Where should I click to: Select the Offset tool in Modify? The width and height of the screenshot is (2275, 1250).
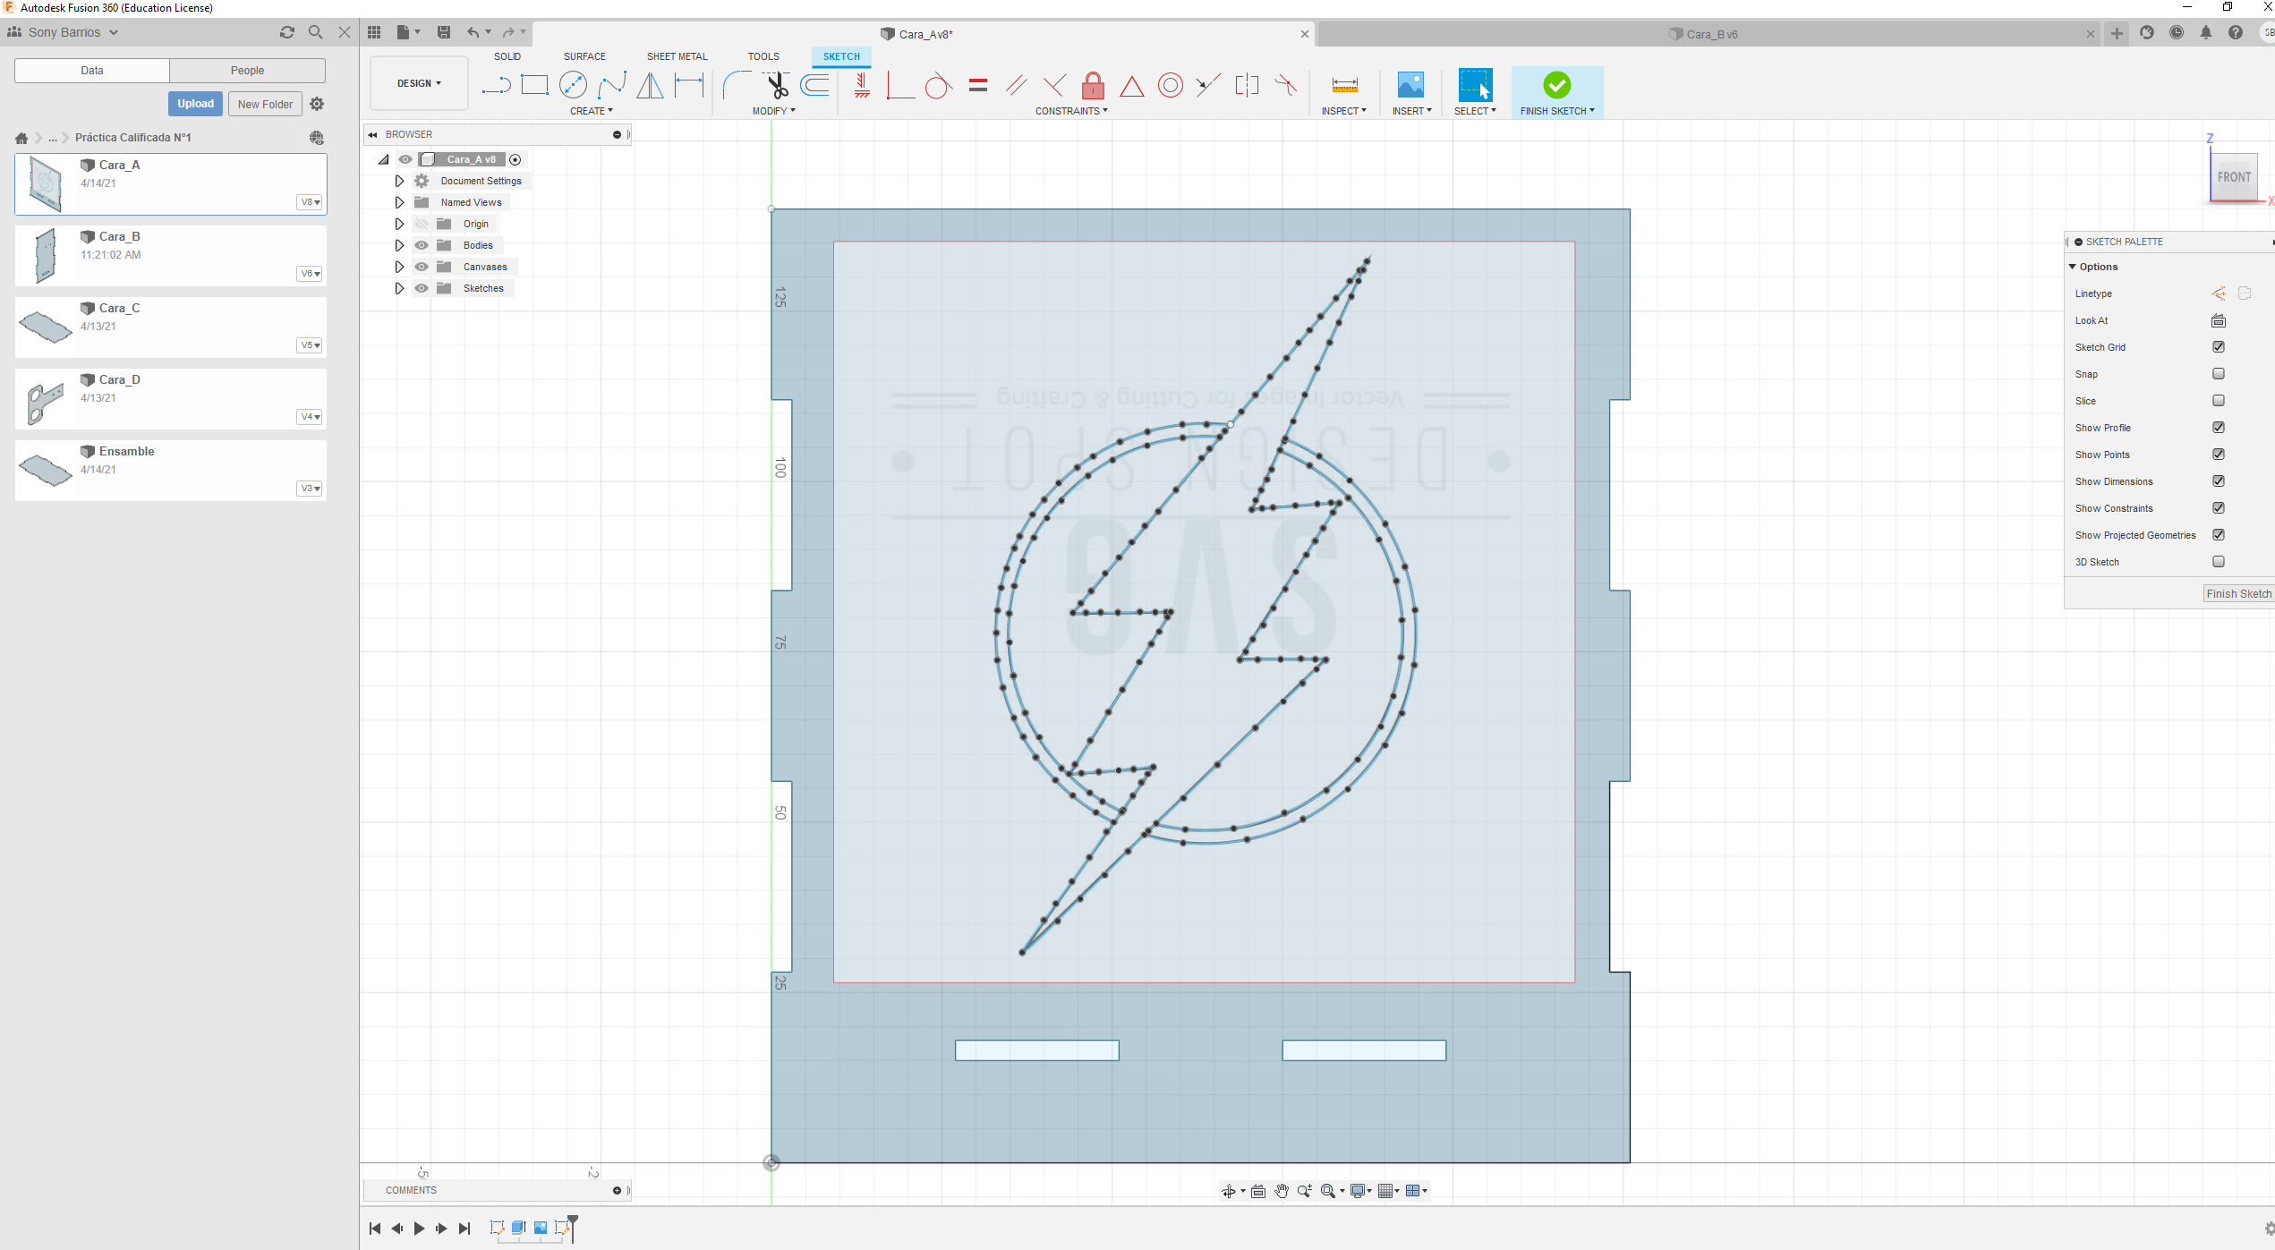point(819,85)
